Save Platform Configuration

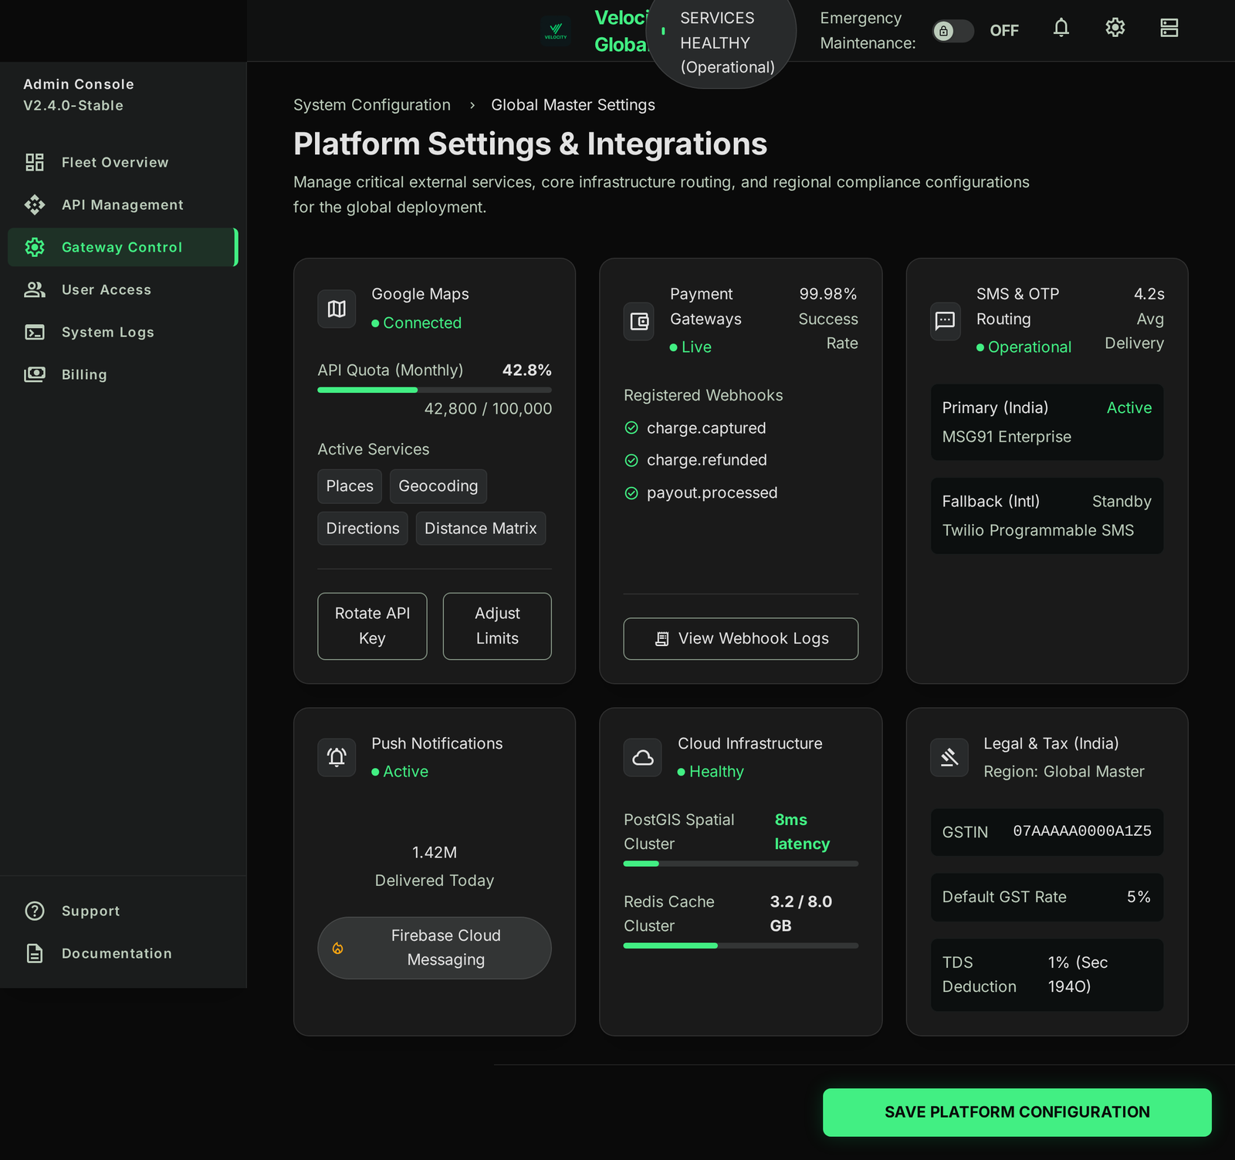point(1017,1112)
